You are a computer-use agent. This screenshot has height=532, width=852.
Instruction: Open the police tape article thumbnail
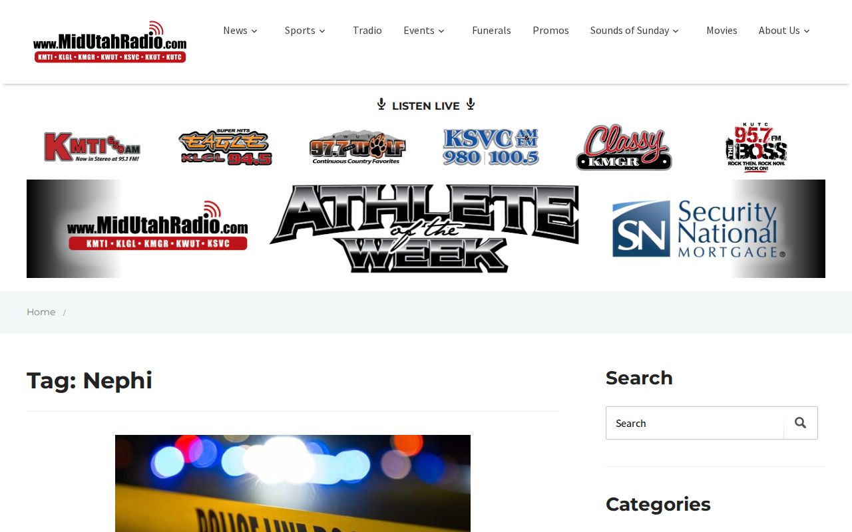click(x=293, y=483)
